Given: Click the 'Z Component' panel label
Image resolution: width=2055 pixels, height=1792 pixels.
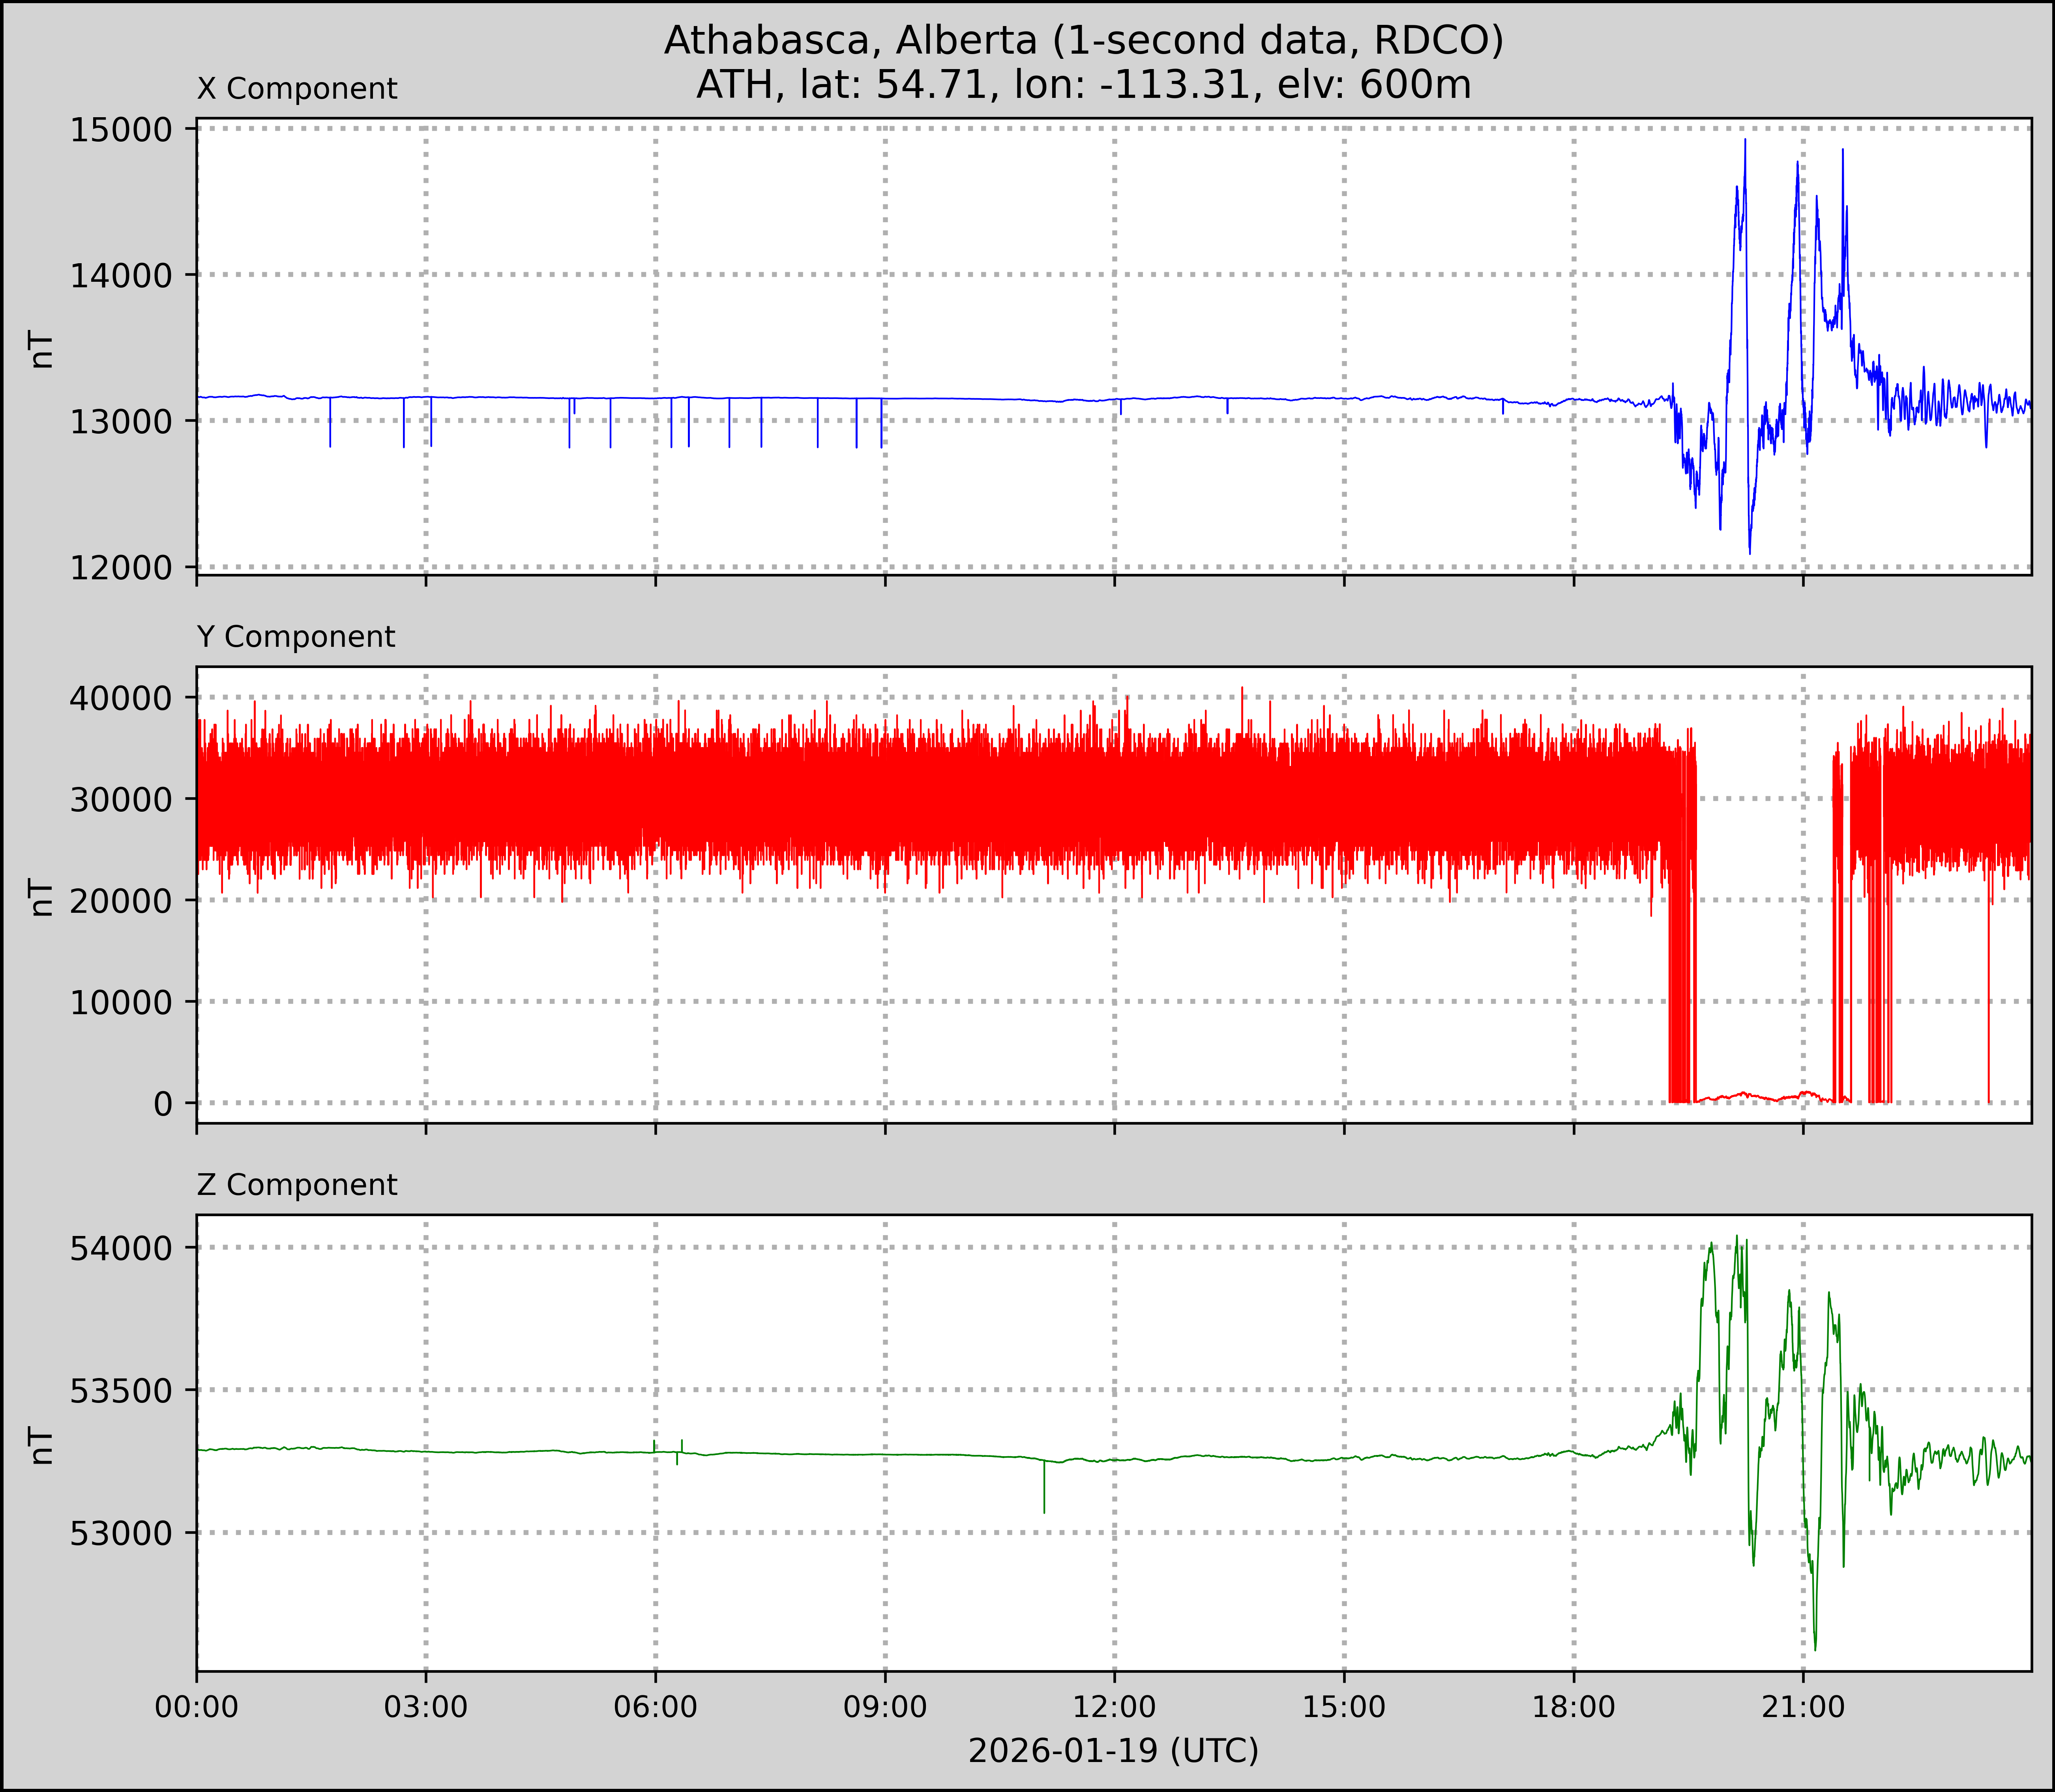Looking at the screenshot, I should click(297, 1185).
